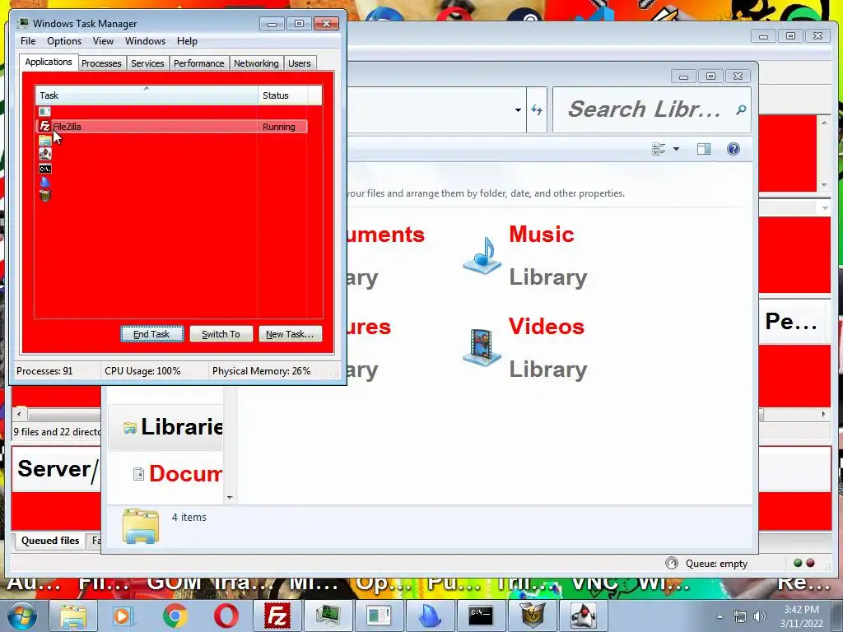
Task: Sort Task Manager list by Status column
Action: 283,95
